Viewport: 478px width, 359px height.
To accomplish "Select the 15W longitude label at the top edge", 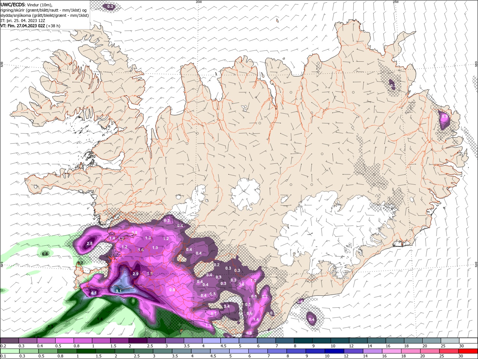I will (395, 2).
